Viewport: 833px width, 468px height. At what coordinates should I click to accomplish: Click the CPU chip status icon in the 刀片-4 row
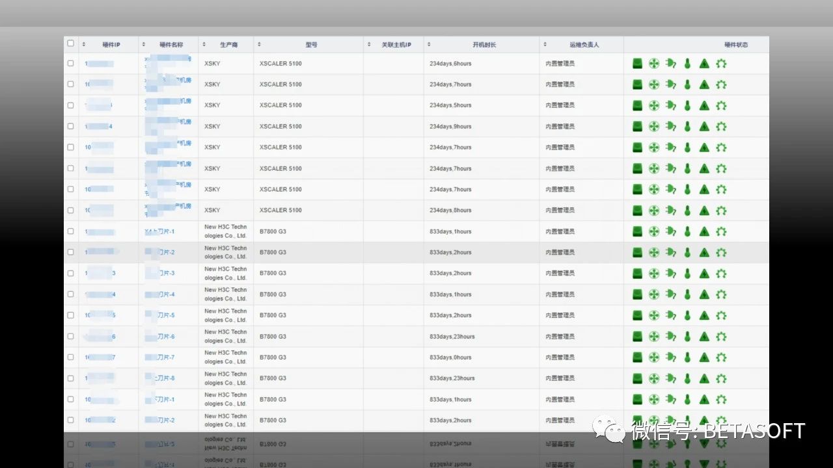coord(721,294)
